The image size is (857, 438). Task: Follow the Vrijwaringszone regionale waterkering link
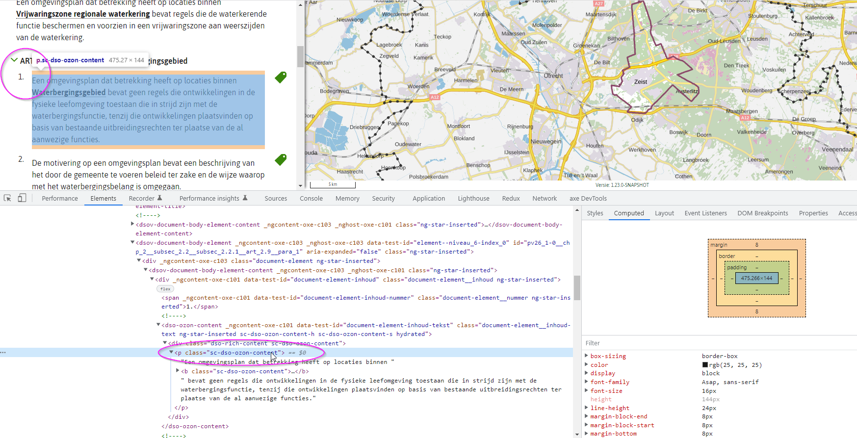[x=83, y=14]
